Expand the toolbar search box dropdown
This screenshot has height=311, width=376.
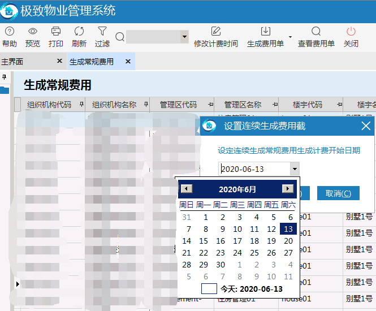point(184,37)
